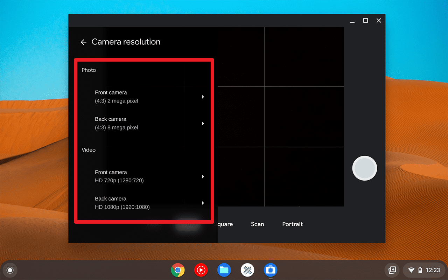
Task: Select Portrait mode
Action: (x=293, y=224)
